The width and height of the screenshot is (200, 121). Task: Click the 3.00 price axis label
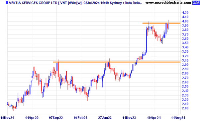point(185,65)
